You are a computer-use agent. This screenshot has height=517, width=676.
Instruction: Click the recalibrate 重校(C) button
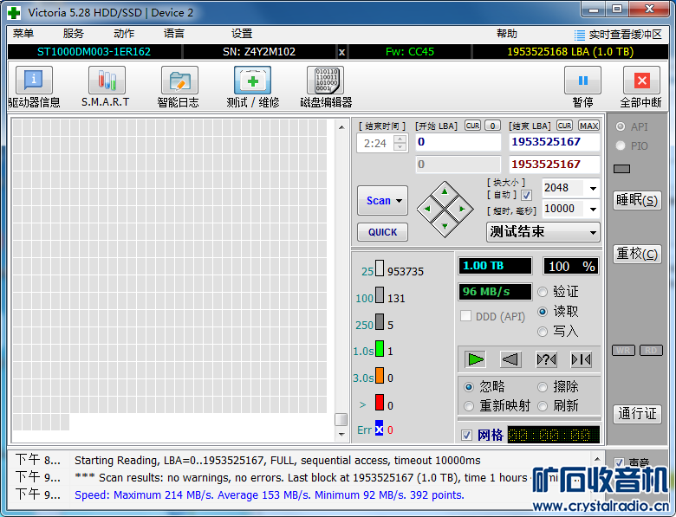(637, 254)
